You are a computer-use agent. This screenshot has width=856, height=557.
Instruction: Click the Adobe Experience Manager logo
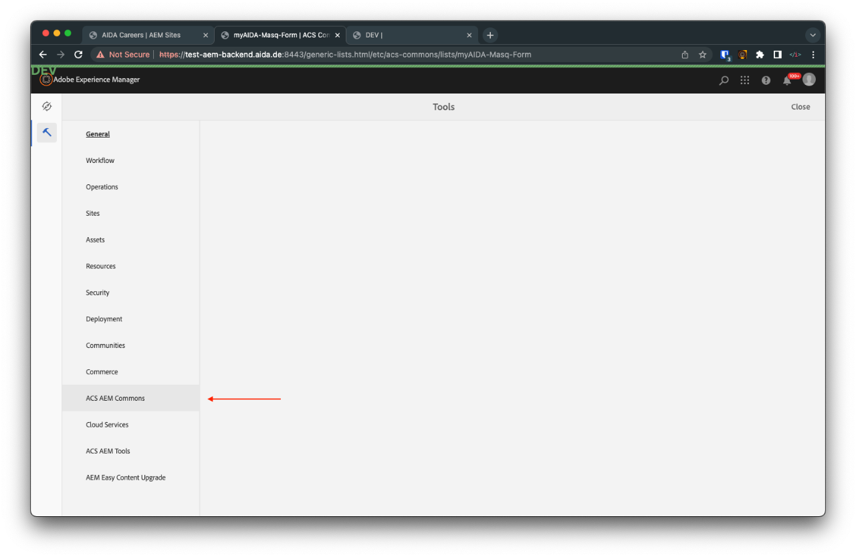pyautogui.click(x=45, y=79)
